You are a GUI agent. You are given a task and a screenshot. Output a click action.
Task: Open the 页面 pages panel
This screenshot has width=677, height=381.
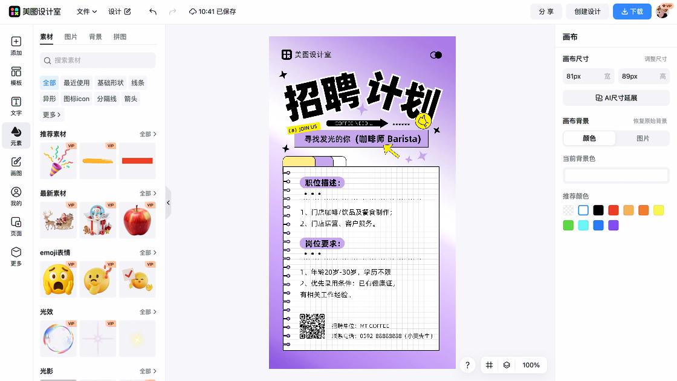tap(16, 226)
